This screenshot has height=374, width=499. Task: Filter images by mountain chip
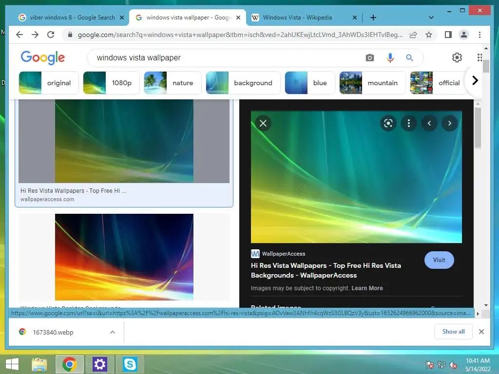372,83
